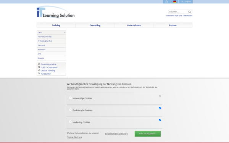The width and height of the screenshot is (229, 143).
Task: Select FlexPod / VXI/VDI in sidebar
Action: tap(51, 37)
